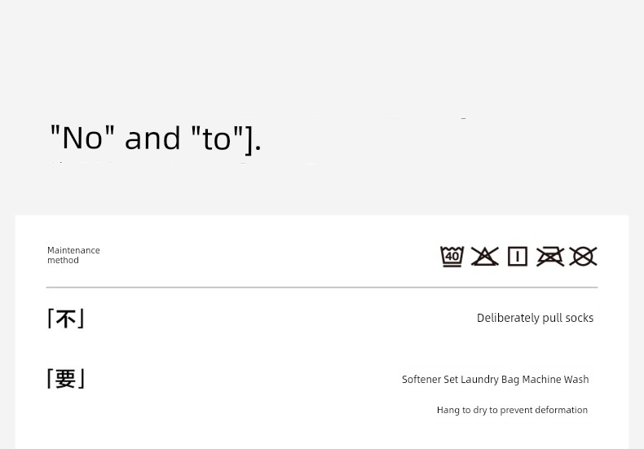This screenshot has height=449, width=644.
Task: Click the 40-degree wash care icon
Action: pyautogui.click(x=452, y=257)
